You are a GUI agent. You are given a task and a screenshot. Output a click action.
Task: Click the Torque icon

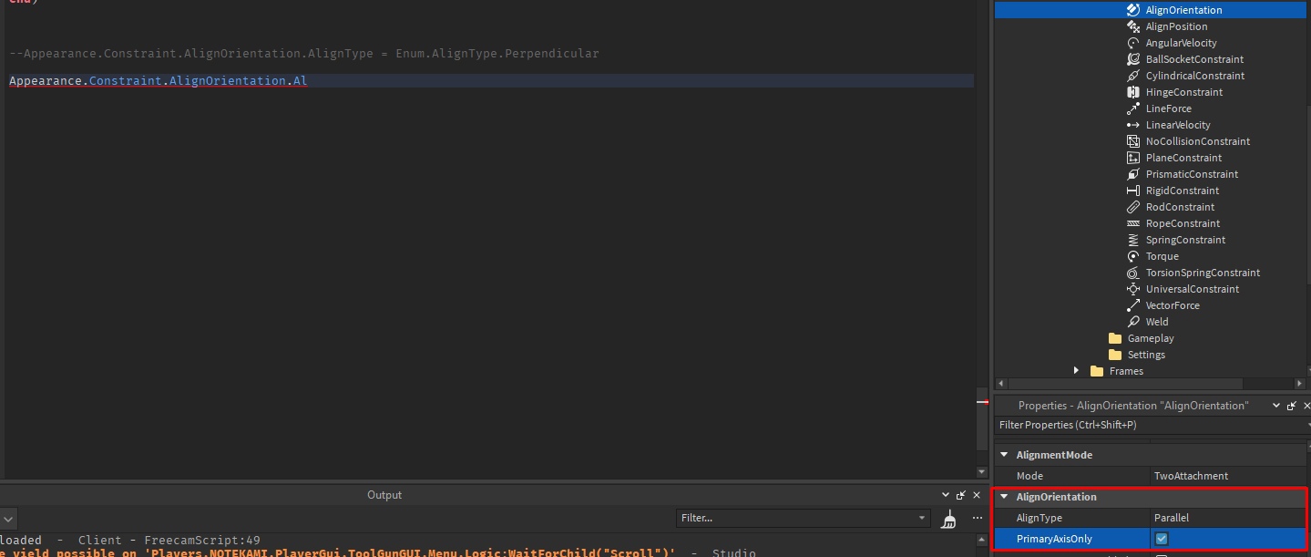(1132, 256)
